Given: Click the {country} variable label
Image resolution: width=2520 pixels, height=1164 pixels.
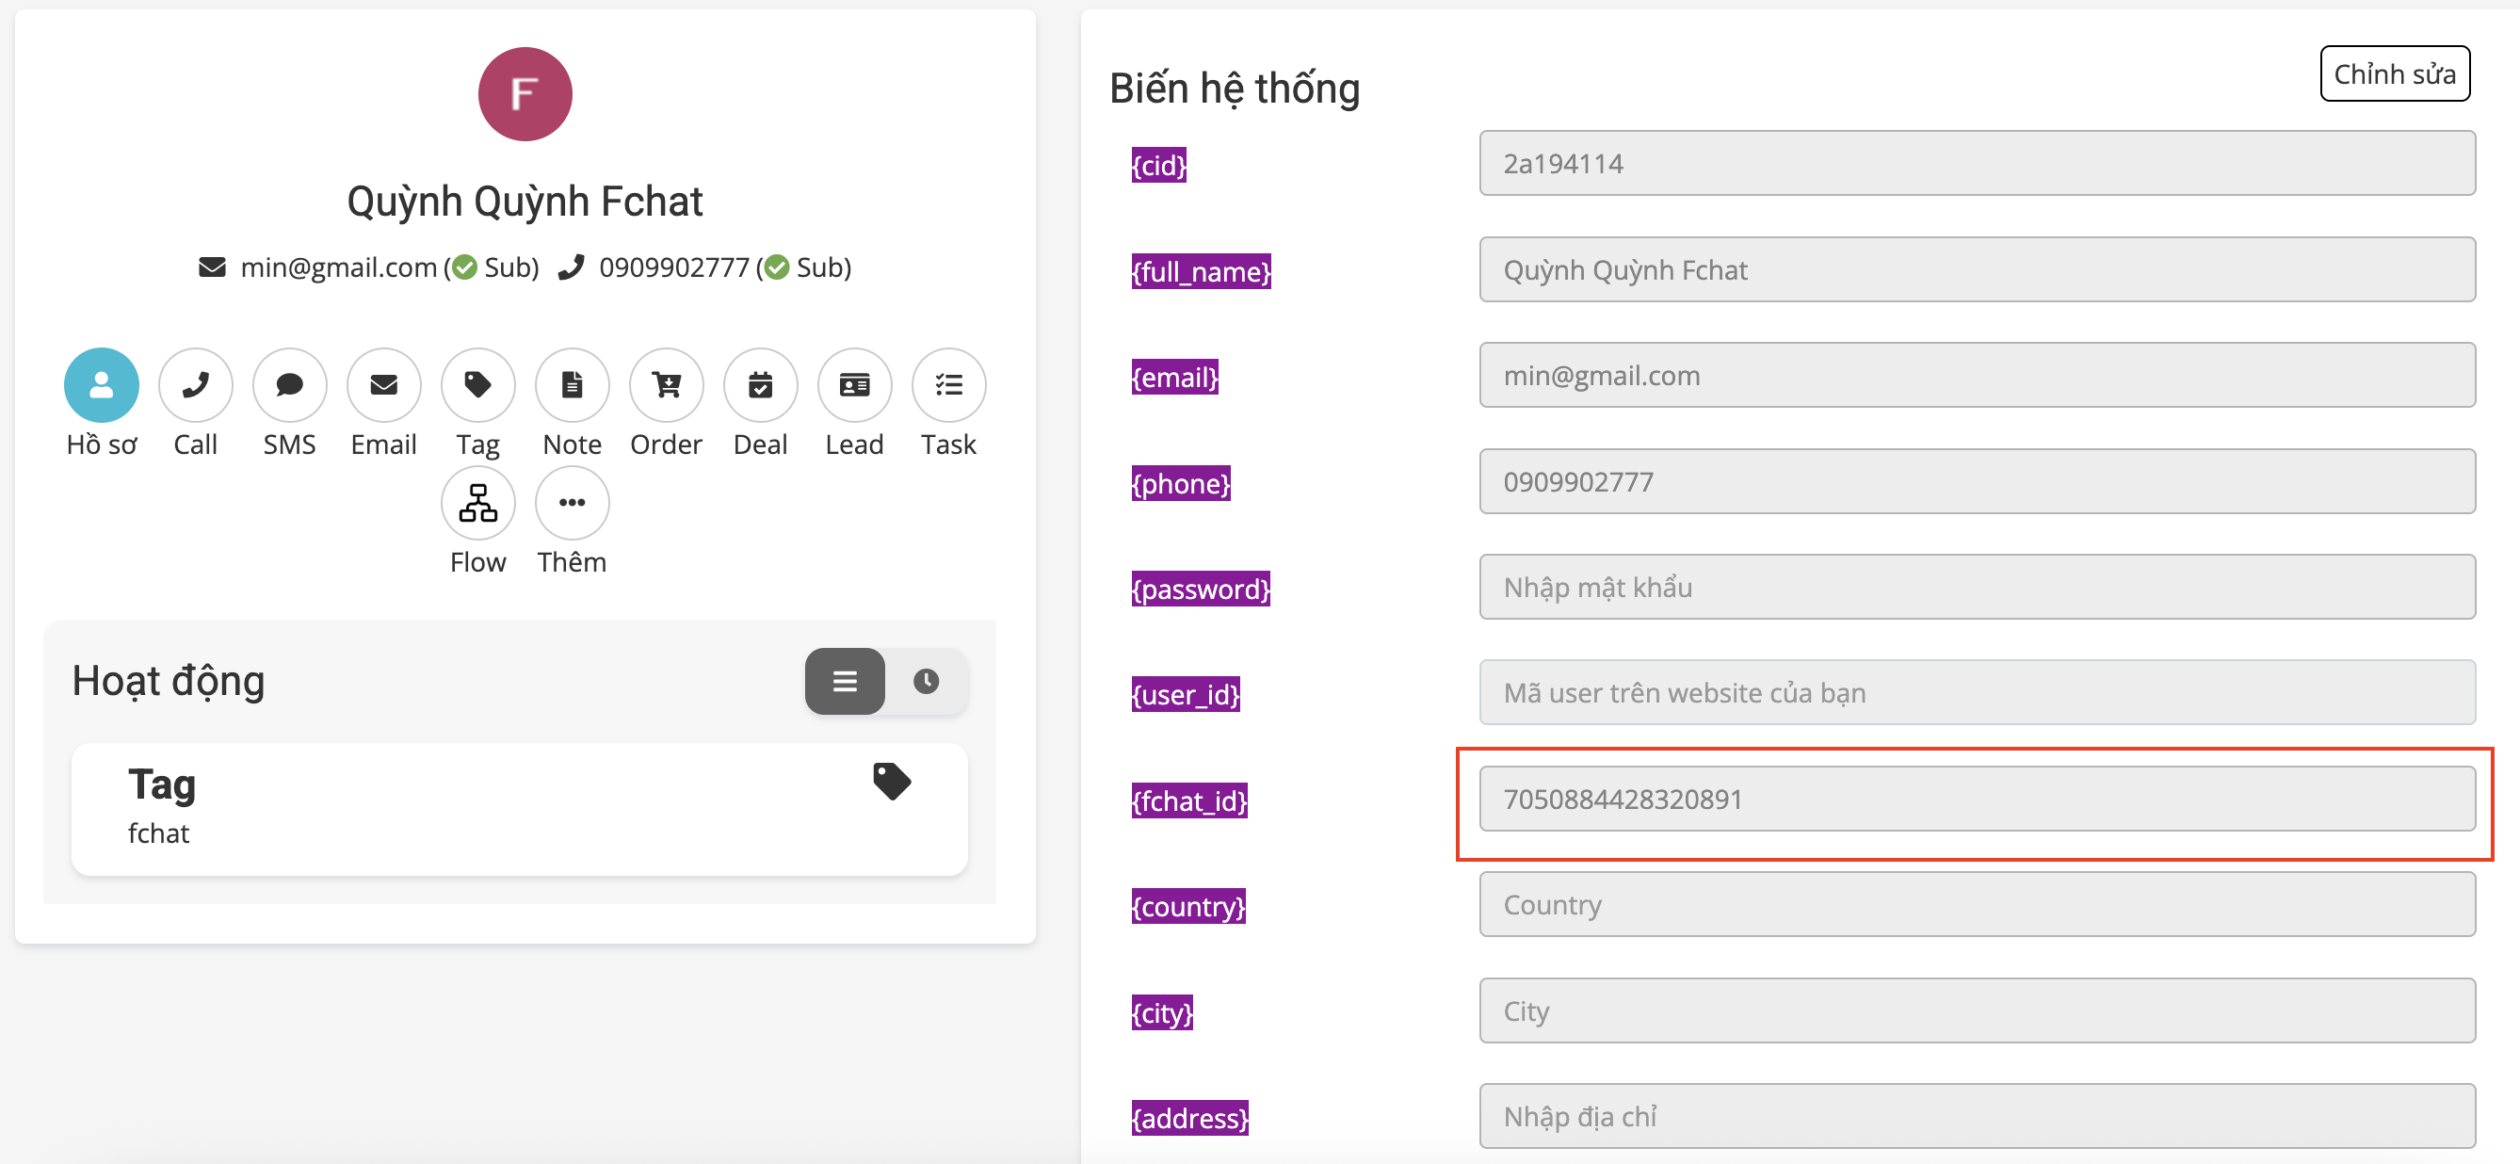Looking at the screenshot, I should coord(1188,907).
